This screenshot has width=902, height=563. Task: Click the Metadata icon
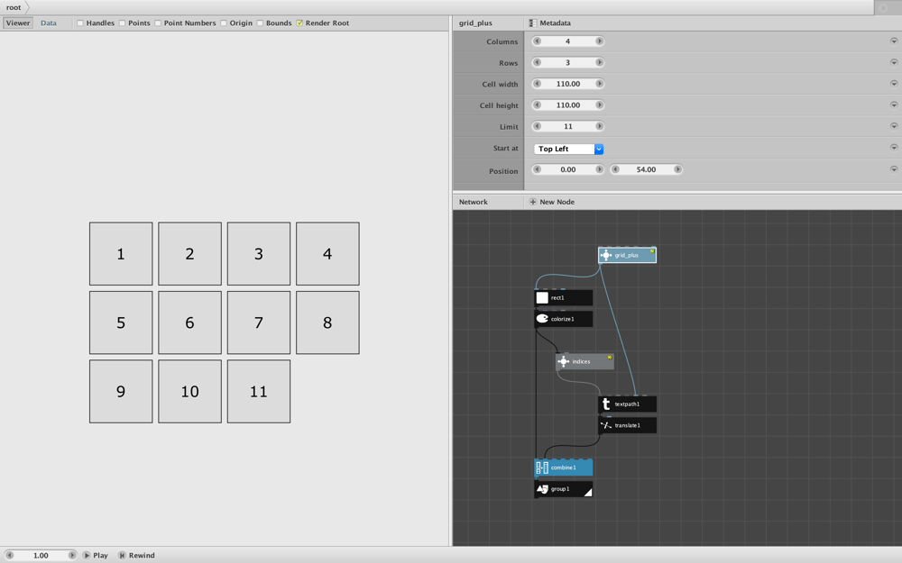tap(533, 23)
